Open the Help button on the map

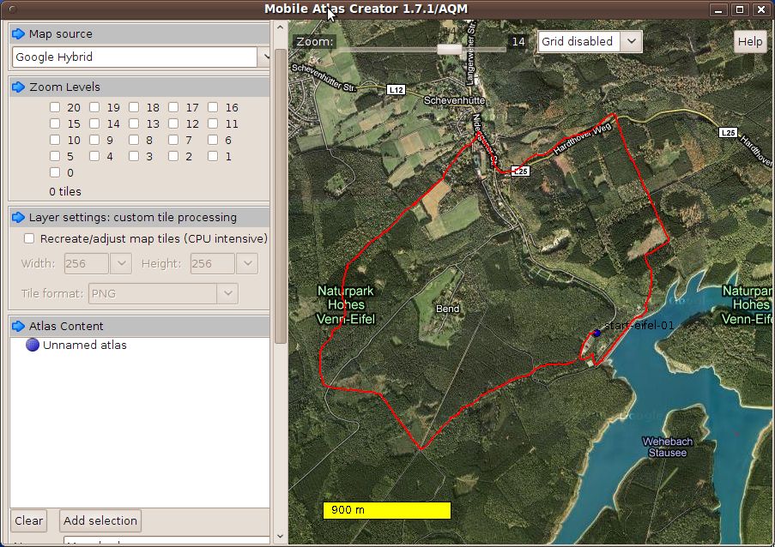pos(749,41)
